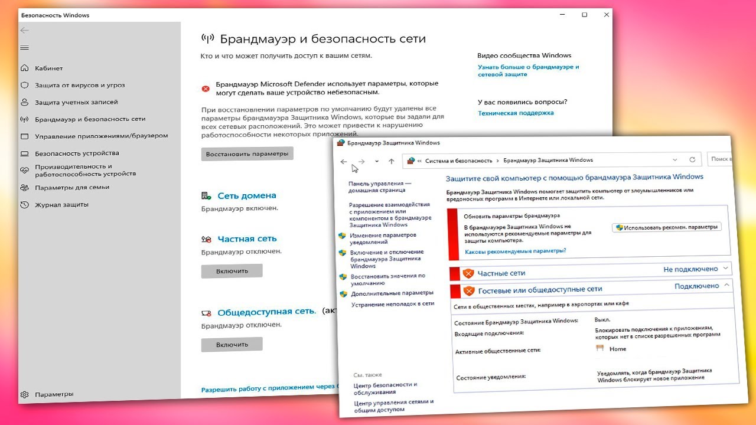This screenshot has height=425, width=756.
Task: Click Восстановить значения по умолчанию link
Action: point(387,279)
